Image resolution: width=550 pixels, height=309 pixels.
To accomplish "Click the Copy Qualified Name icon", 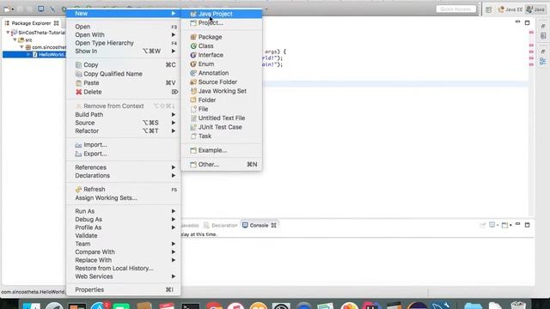I will [x=78, y=74].
